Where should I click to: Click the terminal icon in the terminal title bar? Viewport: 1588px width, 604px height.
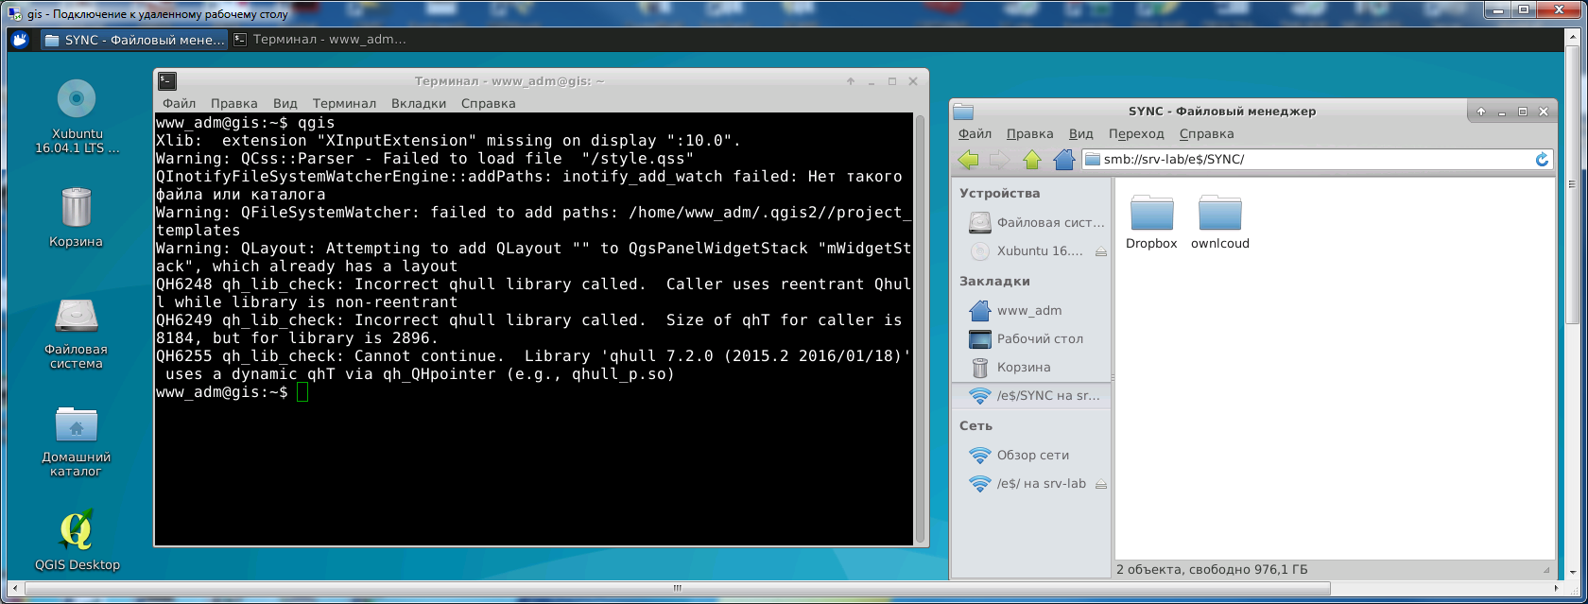167,81
